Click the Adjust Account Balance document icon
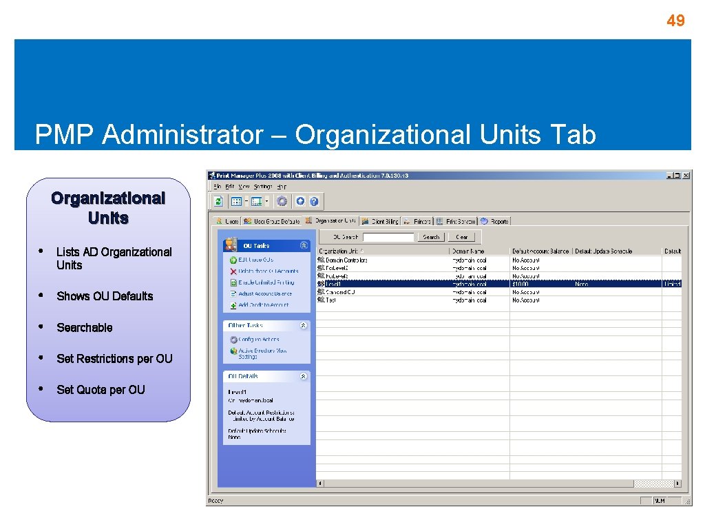Screen dimensions: 705x529 233,294
